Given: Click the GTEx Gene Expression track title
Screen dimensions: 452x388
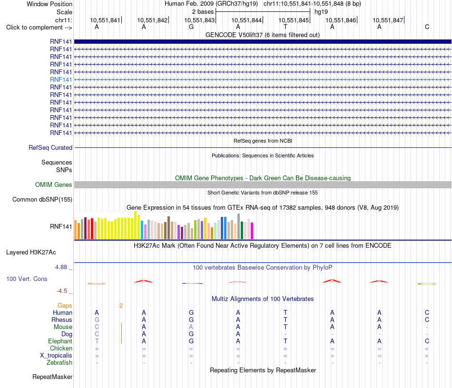Looking at the screenshot, I should pyautogui.click(x=263, y=207).
